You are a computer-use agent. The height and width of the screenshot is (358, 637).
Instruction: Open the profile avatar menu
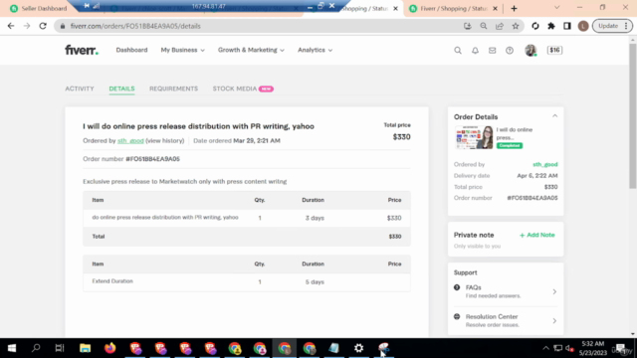coord(531,51)
